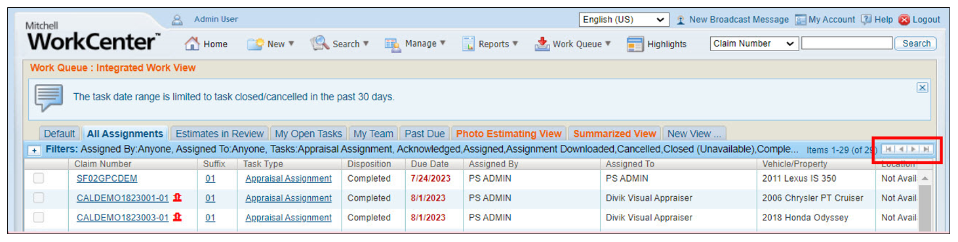Expand the Manage menu
This screenshot has height=242, width=958.
(415, 44)
